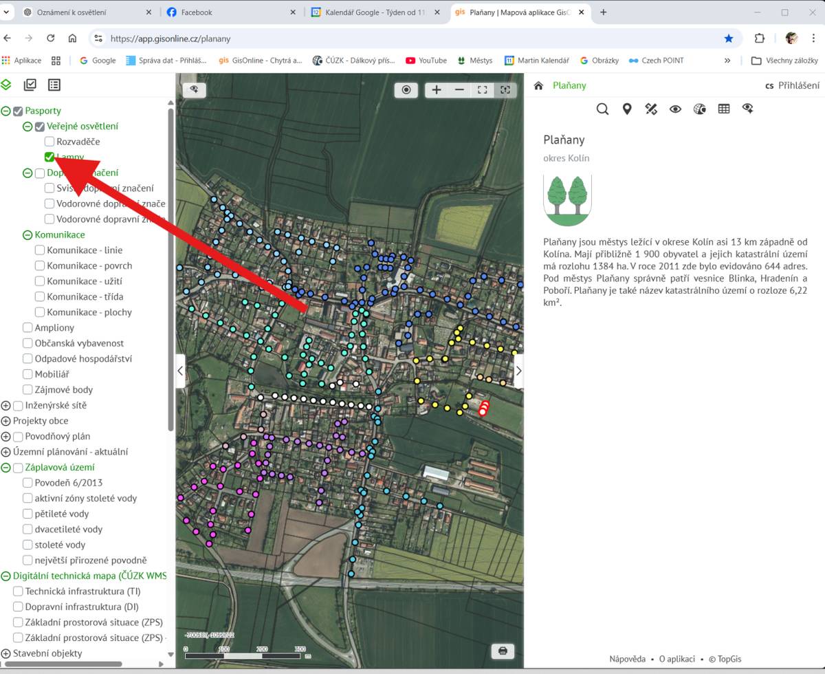Open a new browser tab

pyautogui.click(x=604, y=12)
